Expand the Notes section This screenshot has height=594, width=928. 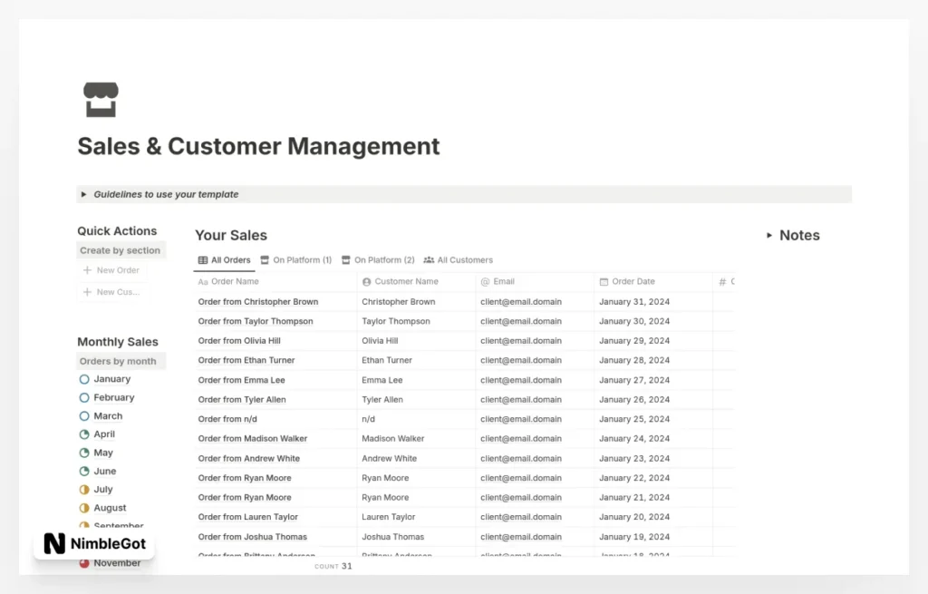coord(769,235)
